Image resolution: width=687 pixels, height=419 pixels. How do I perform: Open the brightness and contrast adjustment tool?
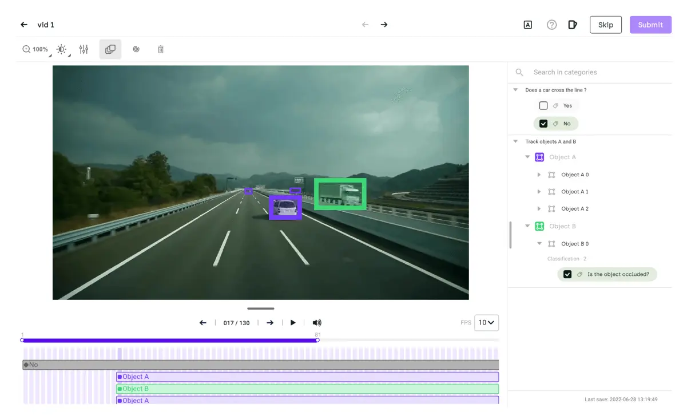(x=61, y=49)
